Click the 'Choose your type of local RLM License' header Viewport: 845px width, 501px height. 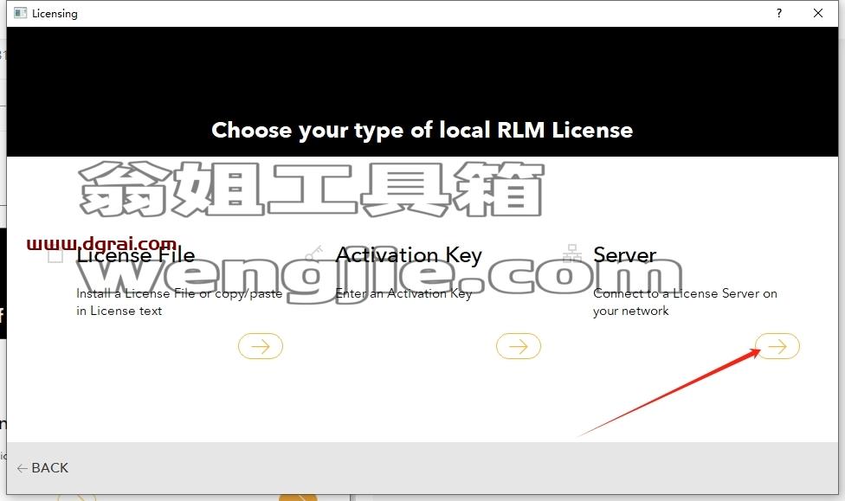point(422,130)
